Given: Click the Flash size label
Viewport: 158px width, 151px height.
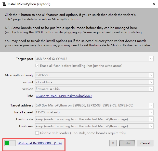Looking at the screenshot, I should click(26, 126).
